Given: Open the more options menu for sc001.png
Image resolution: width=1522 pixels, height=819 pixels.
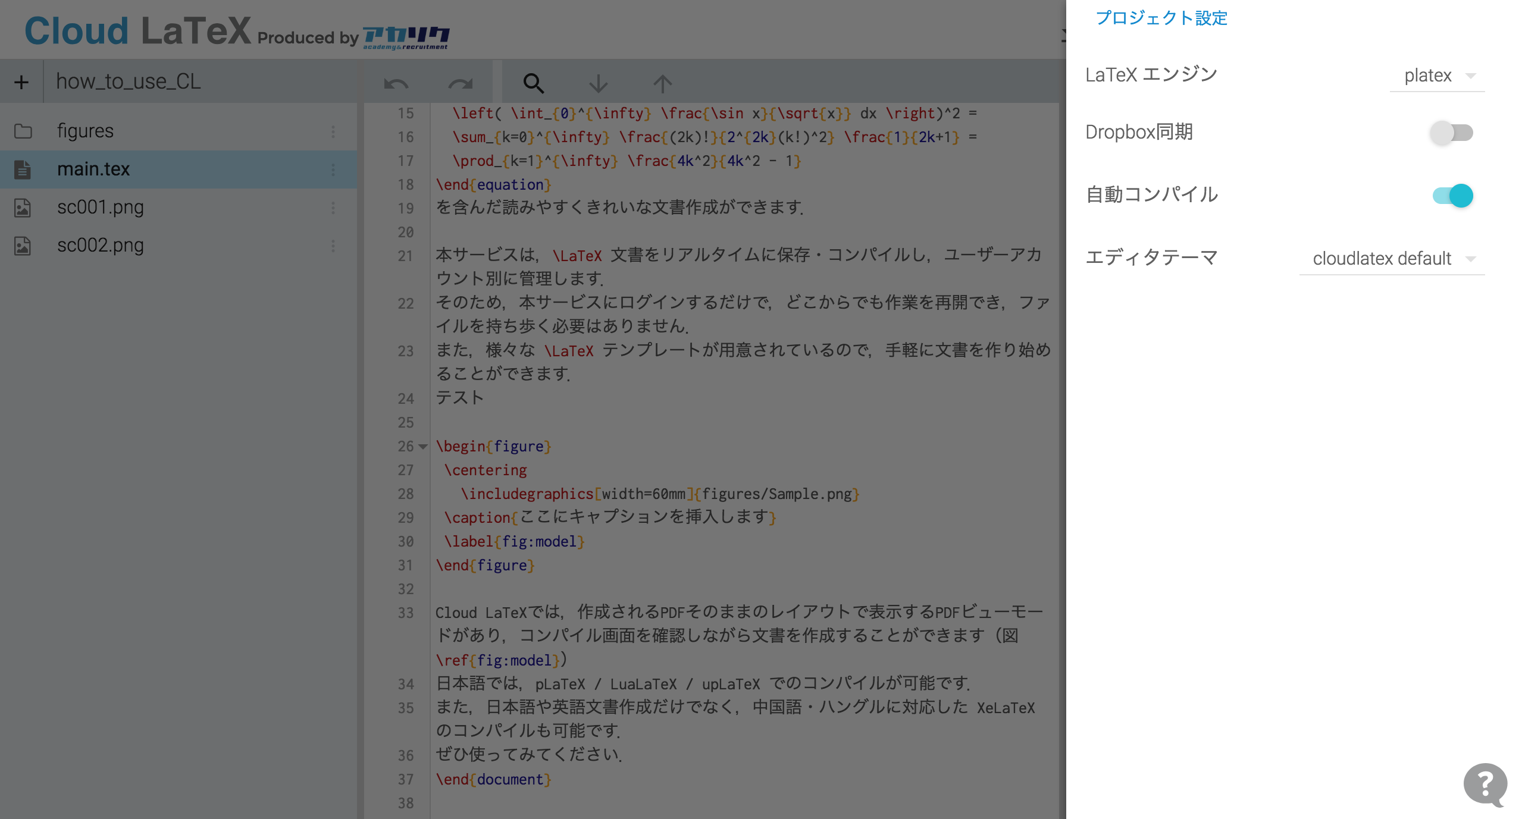Looking at the screenshot, I should coord(333,208).
